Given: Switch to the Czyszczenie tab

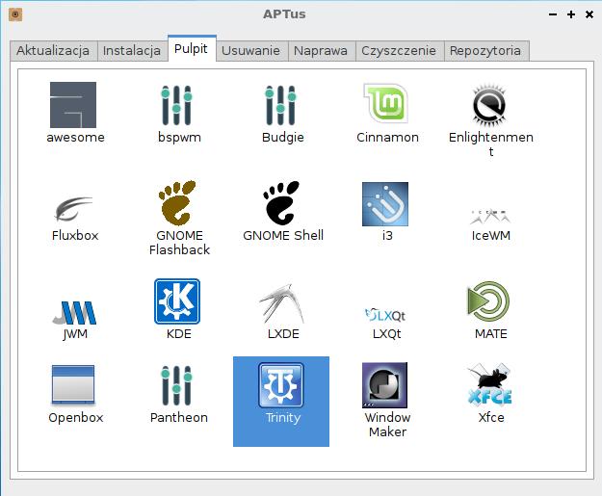Looking at the screenshot, I should [x=400, y=51].
